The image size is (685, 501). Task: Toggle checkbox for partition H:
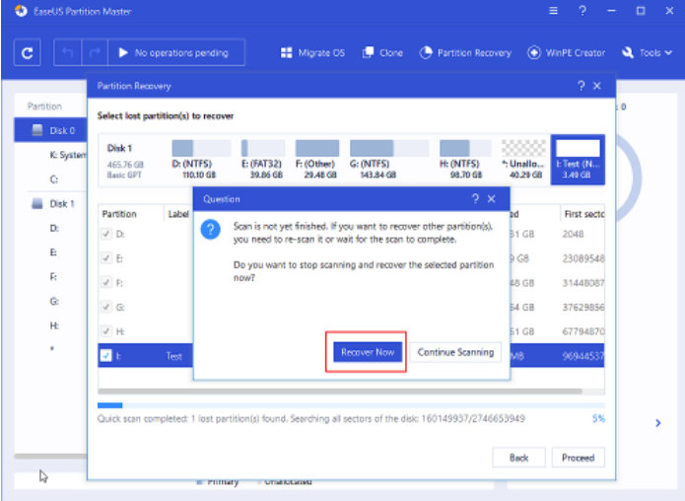[106, 331]
